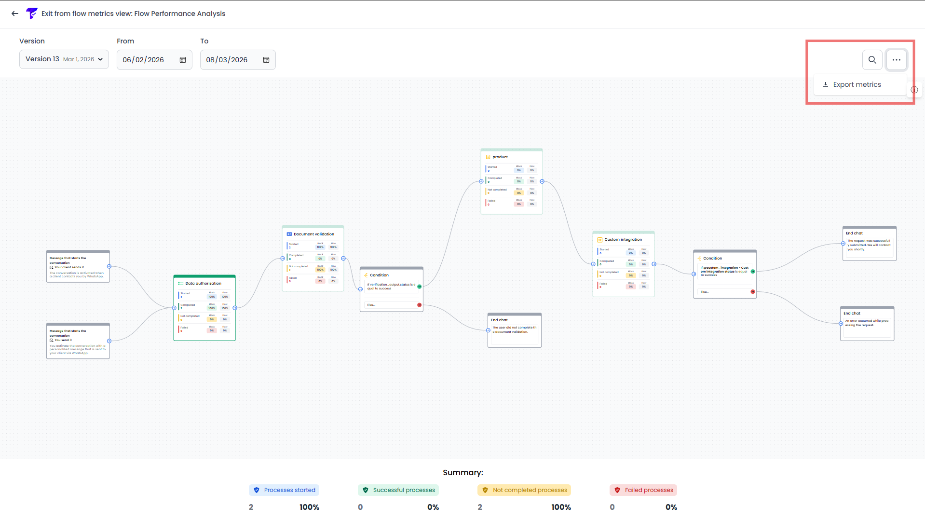Click the download icon next to Export metrics
The width and height of the screenshot is (925, 520).
tap(826, 84)
